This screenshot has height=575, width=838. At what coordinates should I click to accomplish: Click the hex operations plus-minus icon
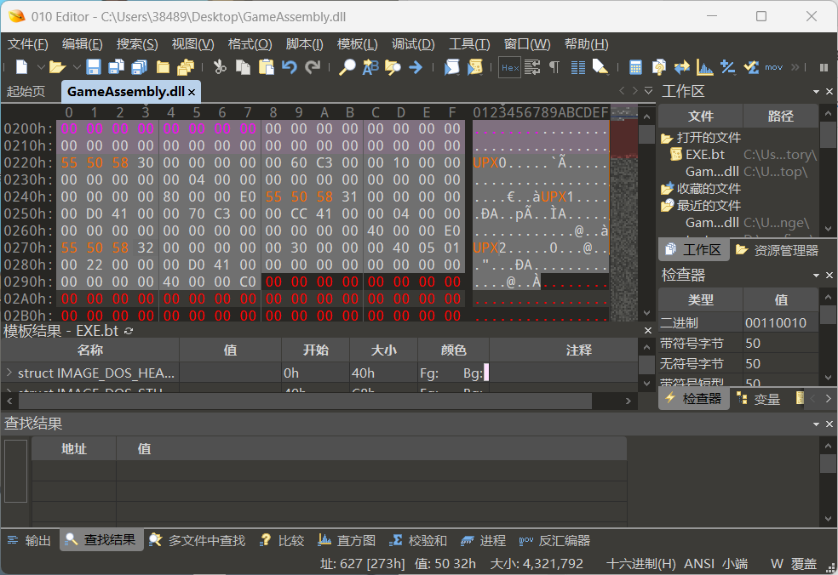728,66
